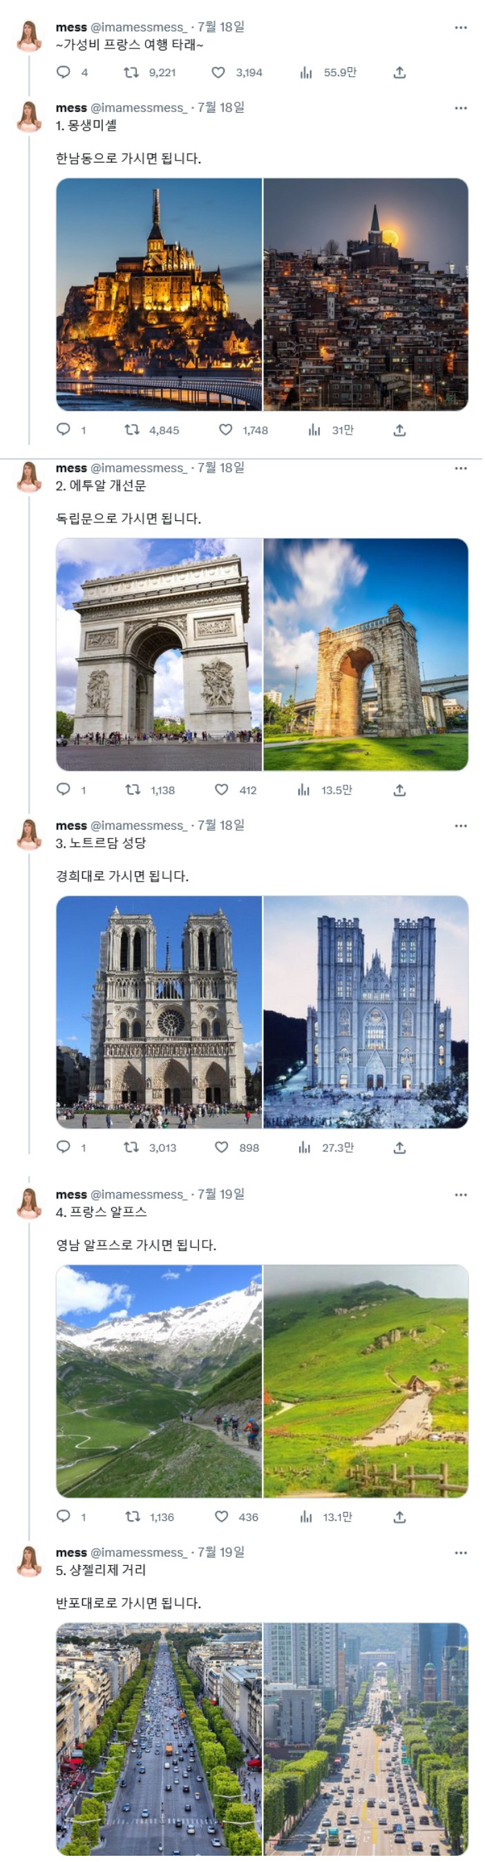Reply to the 노트르담 성당 tweet

click(x=64, y=1147)
